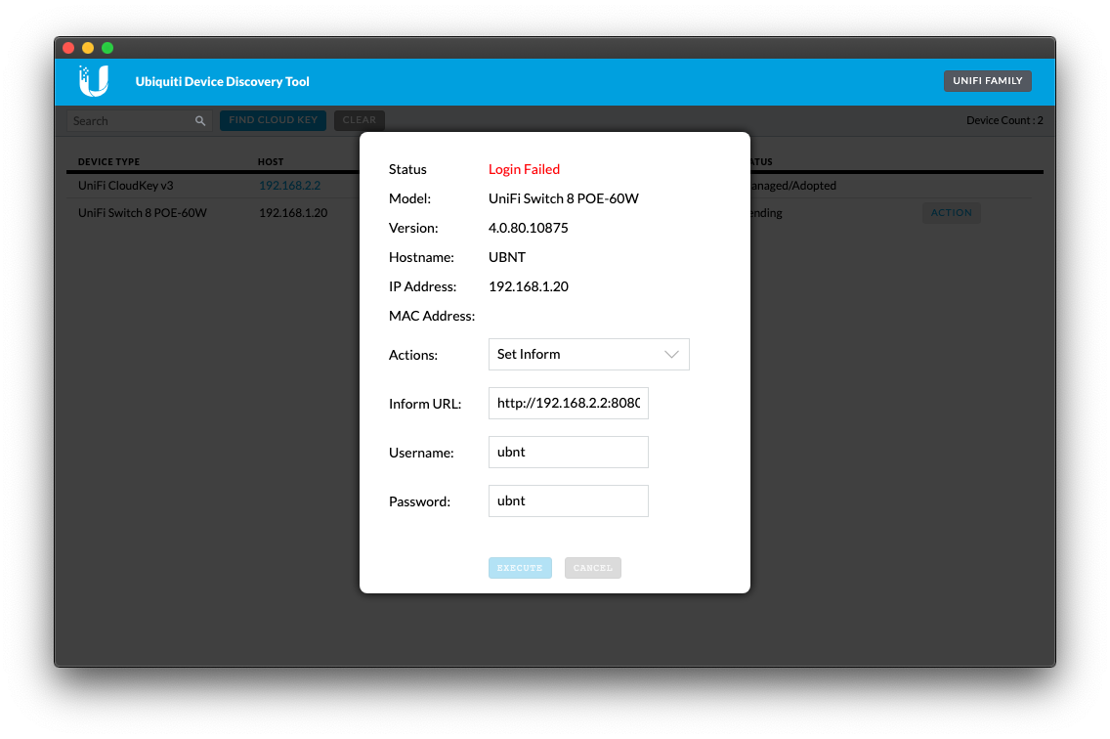Viewport: 1110px width, 739px height.
Task: Click the version value 4.0.80.10875
Action: (x=528, y=228)
